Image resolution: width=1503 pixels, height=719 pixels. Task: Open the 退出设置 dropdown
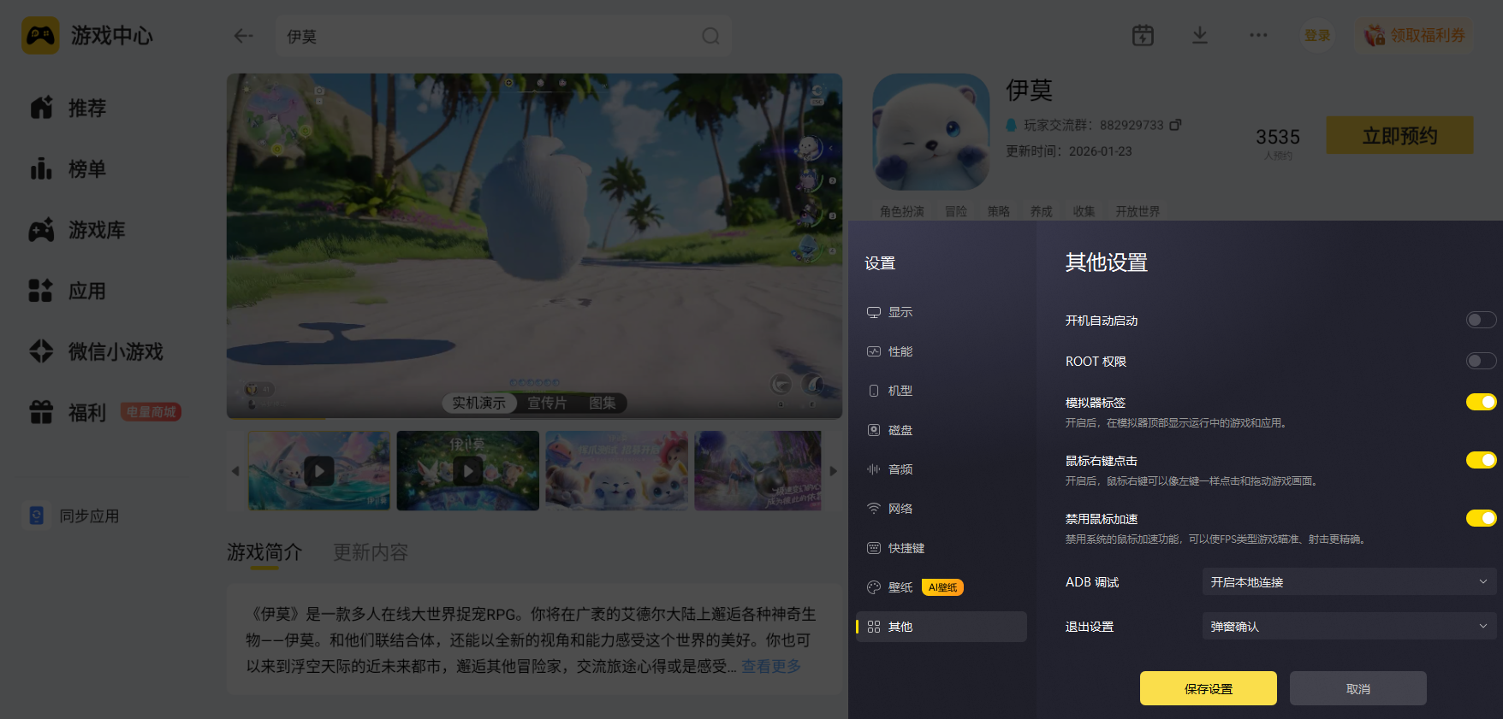click(x=1349, y=626)
